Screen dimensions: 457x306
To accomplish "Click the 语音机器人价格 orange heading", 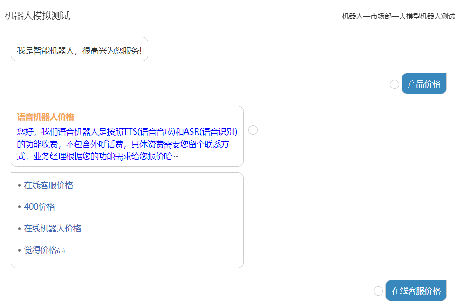I will coord(46,117).
